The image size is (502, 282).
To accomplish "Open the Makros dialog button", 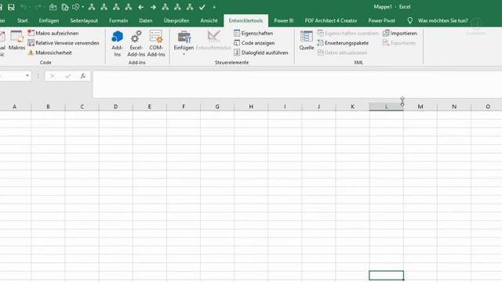I will [16, 40].
